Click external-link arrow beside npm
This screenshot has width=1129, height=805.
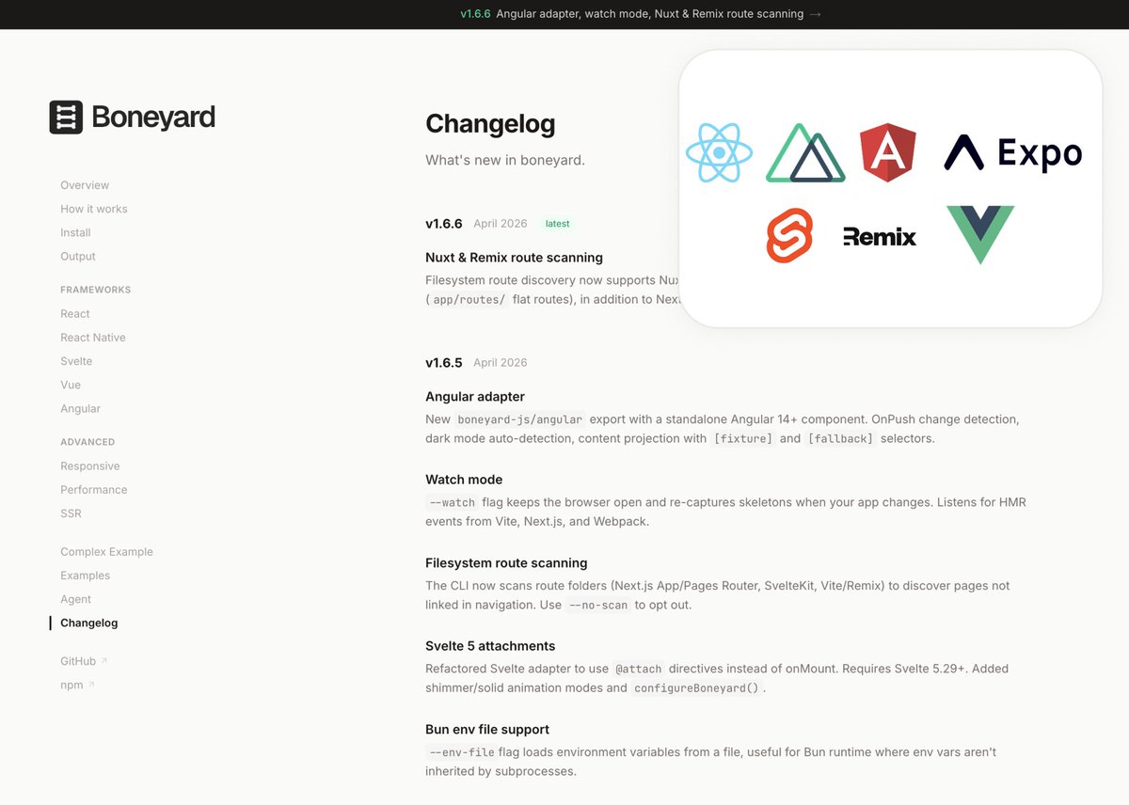point(91,685)
